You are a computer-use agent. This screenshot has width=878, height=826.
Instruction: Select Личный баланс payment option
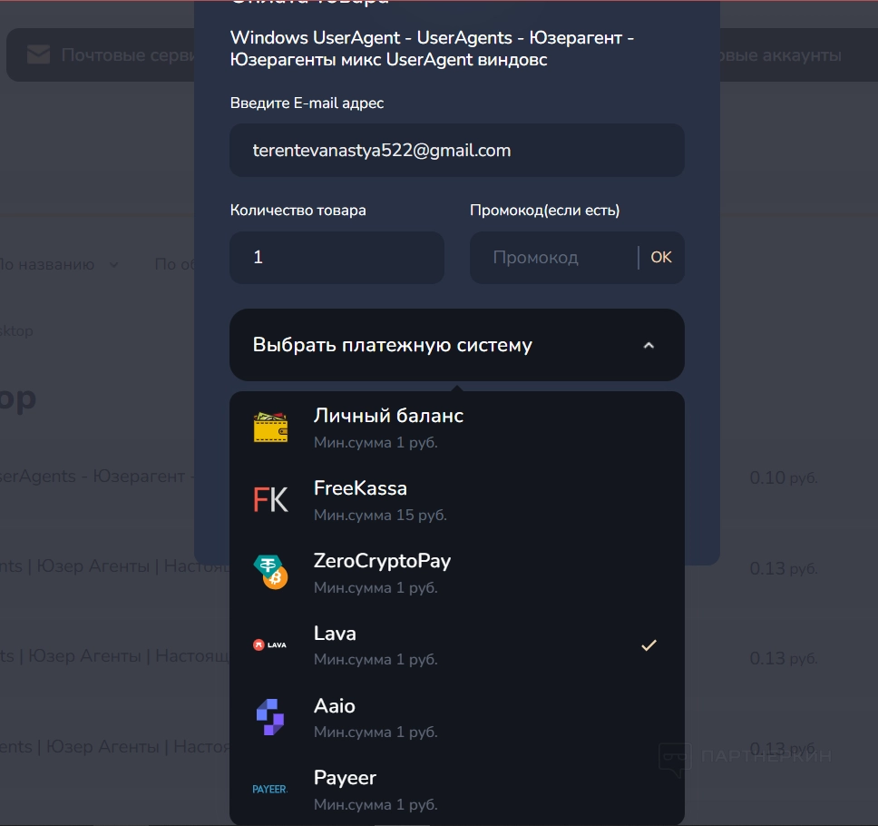(x=457, y=428)
